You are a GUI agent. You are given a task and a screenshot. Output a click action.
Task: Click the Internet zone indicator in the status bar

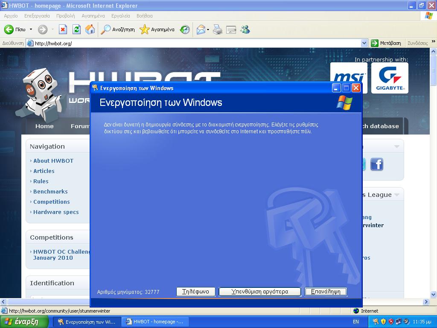click(x=366, y=311)
